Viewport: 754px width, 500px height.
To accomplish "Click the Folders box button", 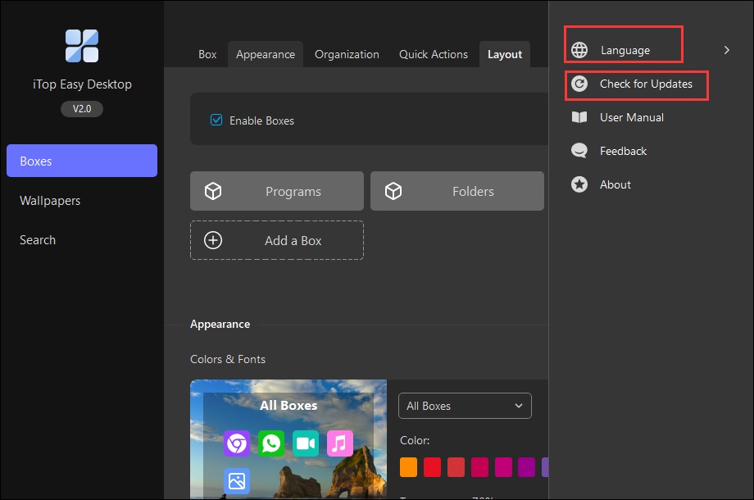I will pos(457,191).
